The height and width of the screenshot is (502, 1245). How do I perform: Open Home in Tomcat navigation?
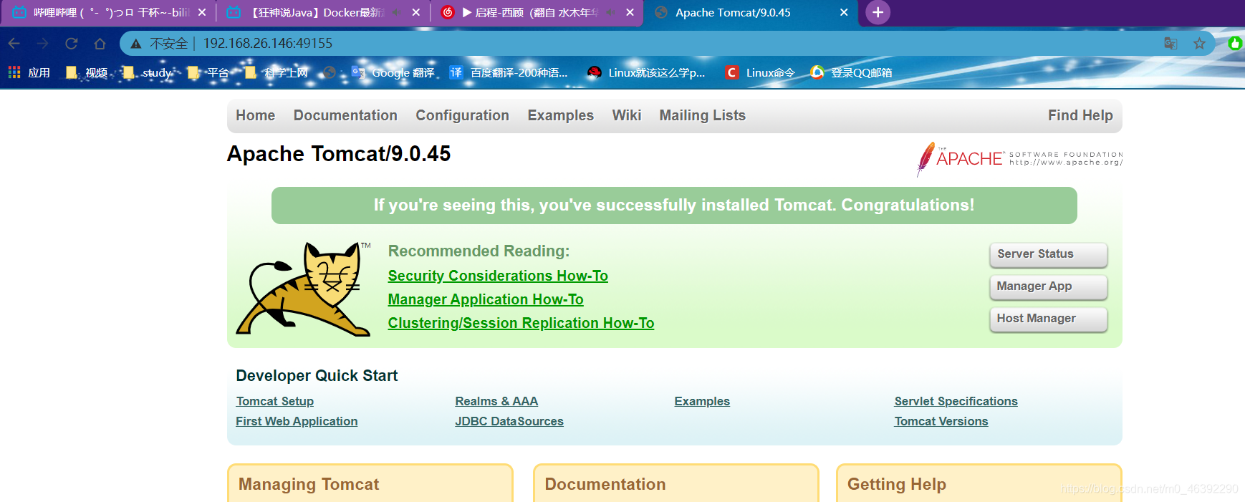pos(256,115)
